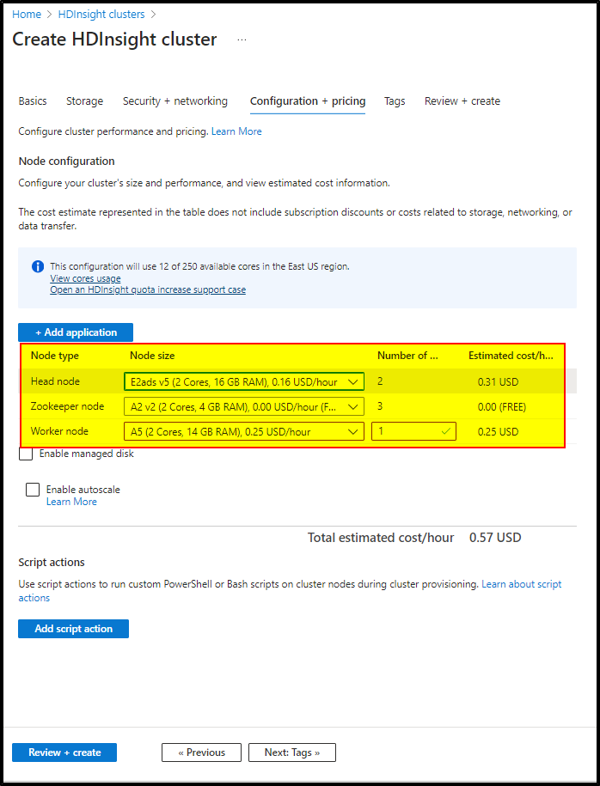Enable the managed disk checkbox

click(26, 454)
